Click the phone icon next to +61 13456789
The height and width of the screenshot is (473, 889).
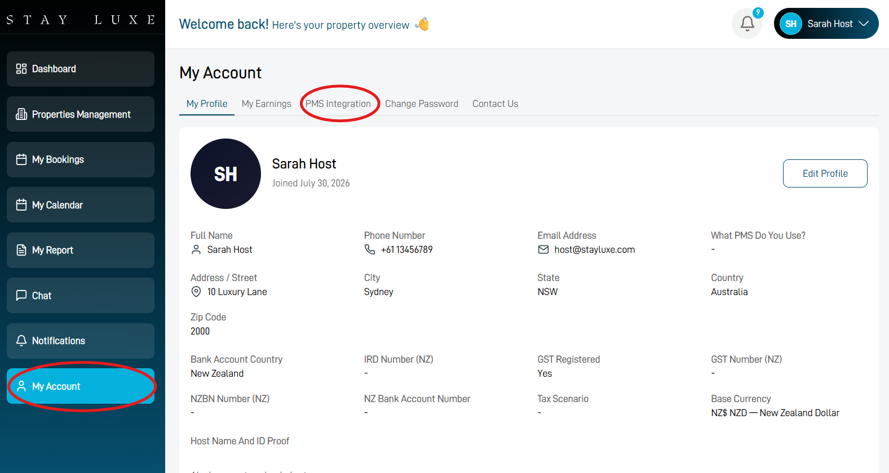pyautogui.click(x=370, y=249)
